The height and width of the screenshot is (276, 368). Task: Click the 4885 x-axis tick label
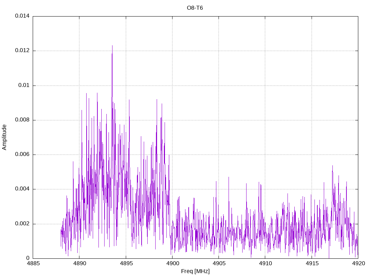33,264
